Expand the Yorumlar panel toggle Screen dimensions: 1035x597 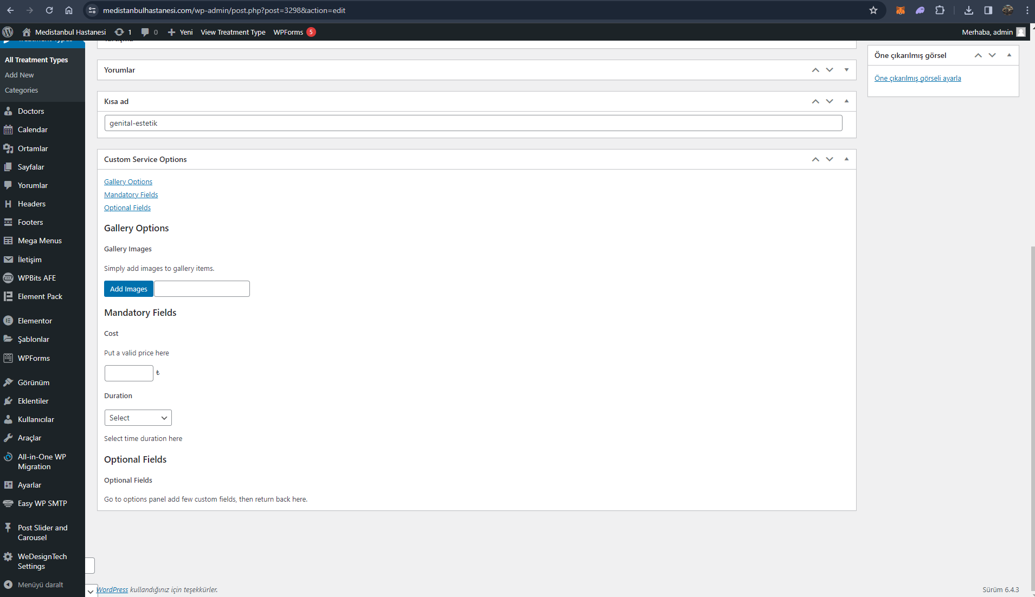(x=846, y=70)
